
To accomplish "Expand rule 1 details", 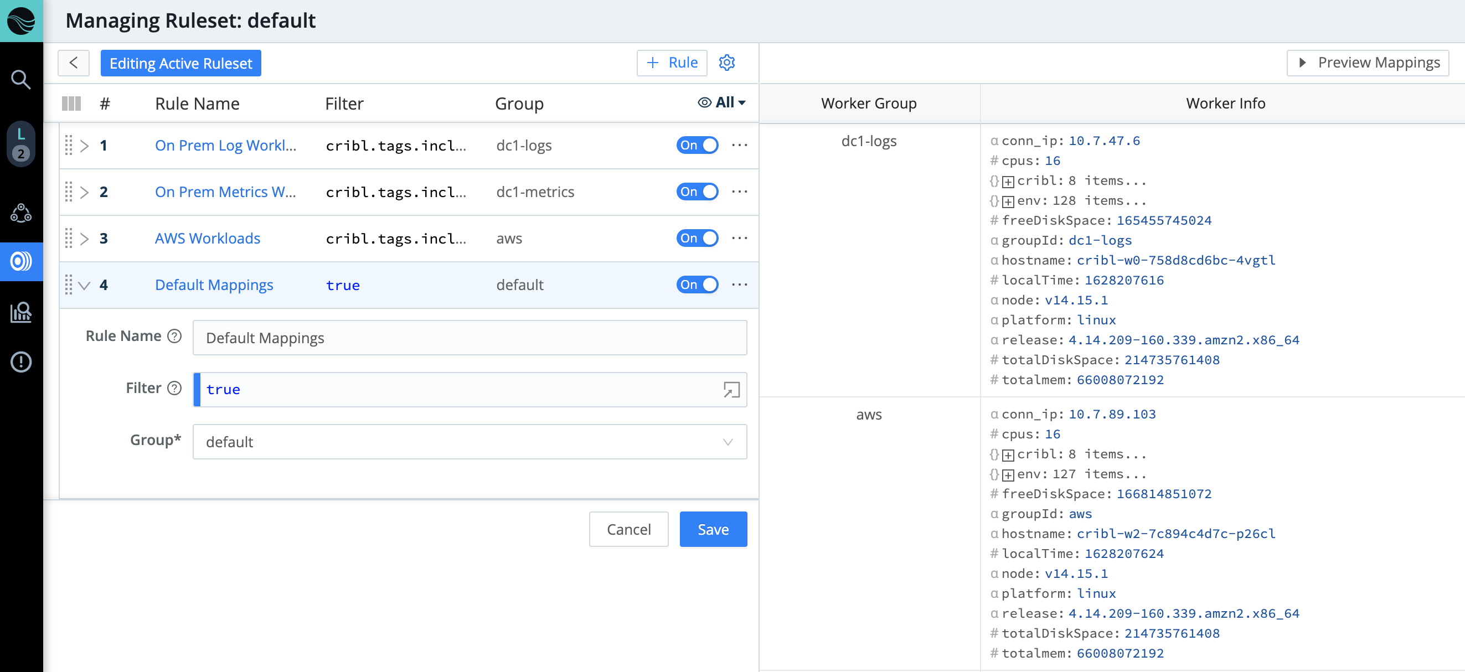I will (84, 146).
